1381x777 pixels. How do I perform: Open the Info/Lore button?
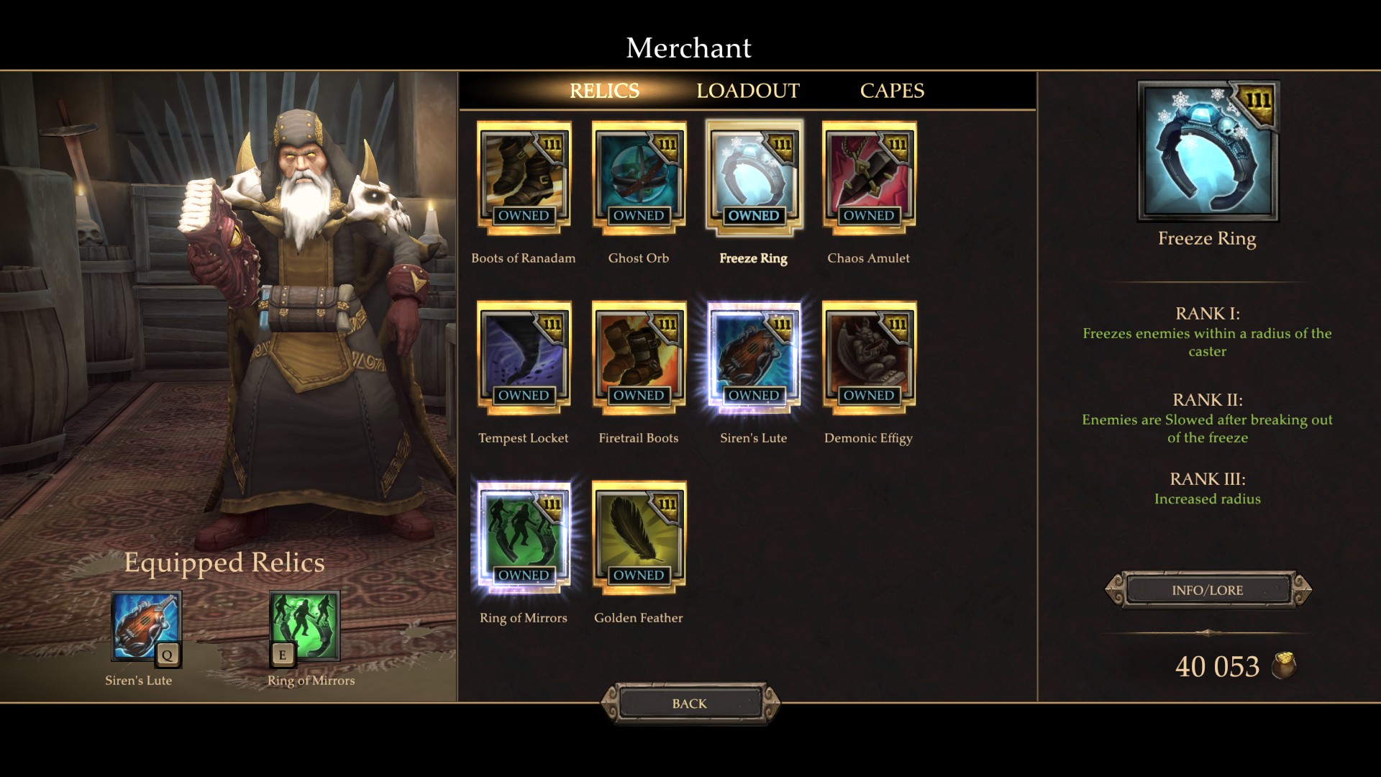(x=1208, y=590)
